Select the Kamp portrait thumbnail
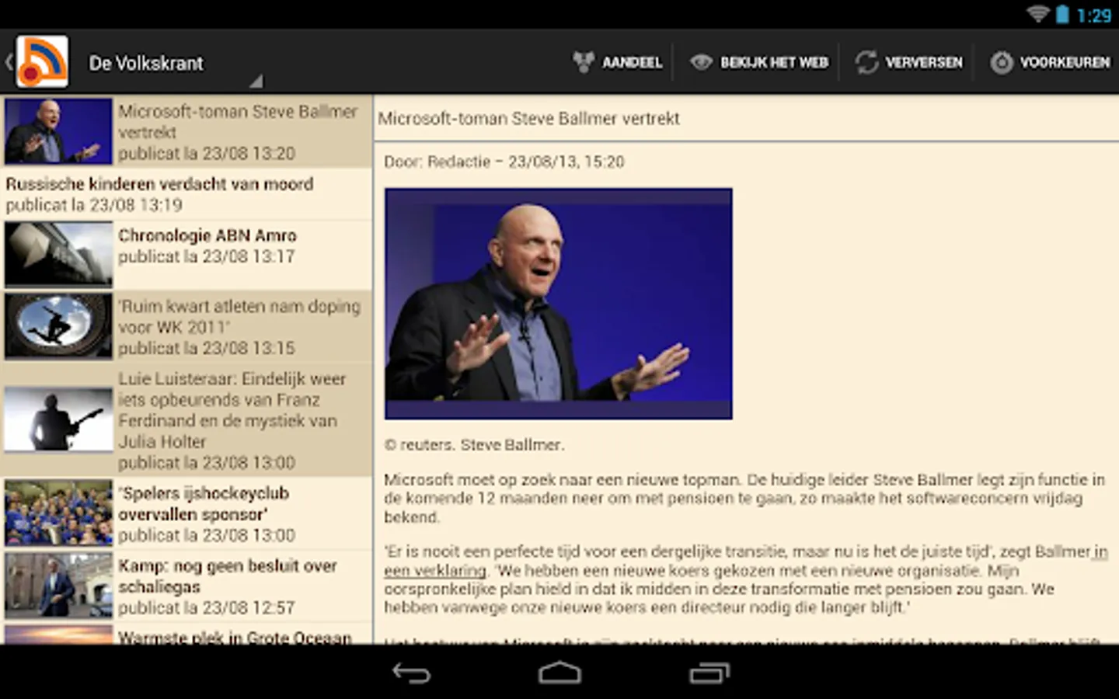Screen dimensions: 1119x699 tap(58, 586)
